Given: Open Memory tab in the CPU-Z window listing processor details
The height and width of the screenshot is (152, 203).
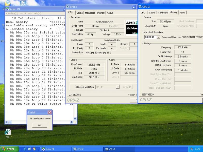Looking at the screenshot, I should tap(101, 13).
